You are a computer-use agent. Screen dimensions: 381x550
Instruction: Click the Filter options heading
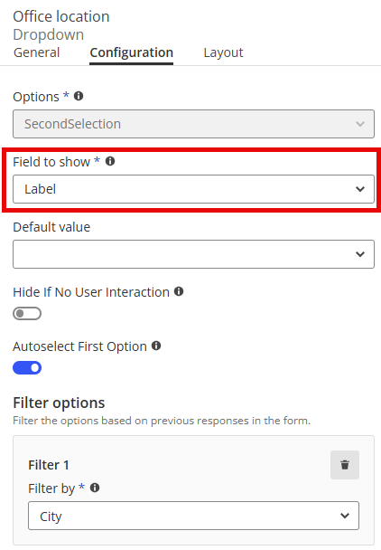[x=59, y=403]
